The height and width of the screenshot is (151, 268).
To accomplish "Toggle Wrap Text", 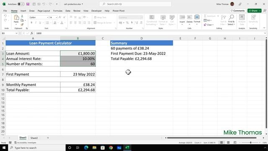I will tap(100, 17).
